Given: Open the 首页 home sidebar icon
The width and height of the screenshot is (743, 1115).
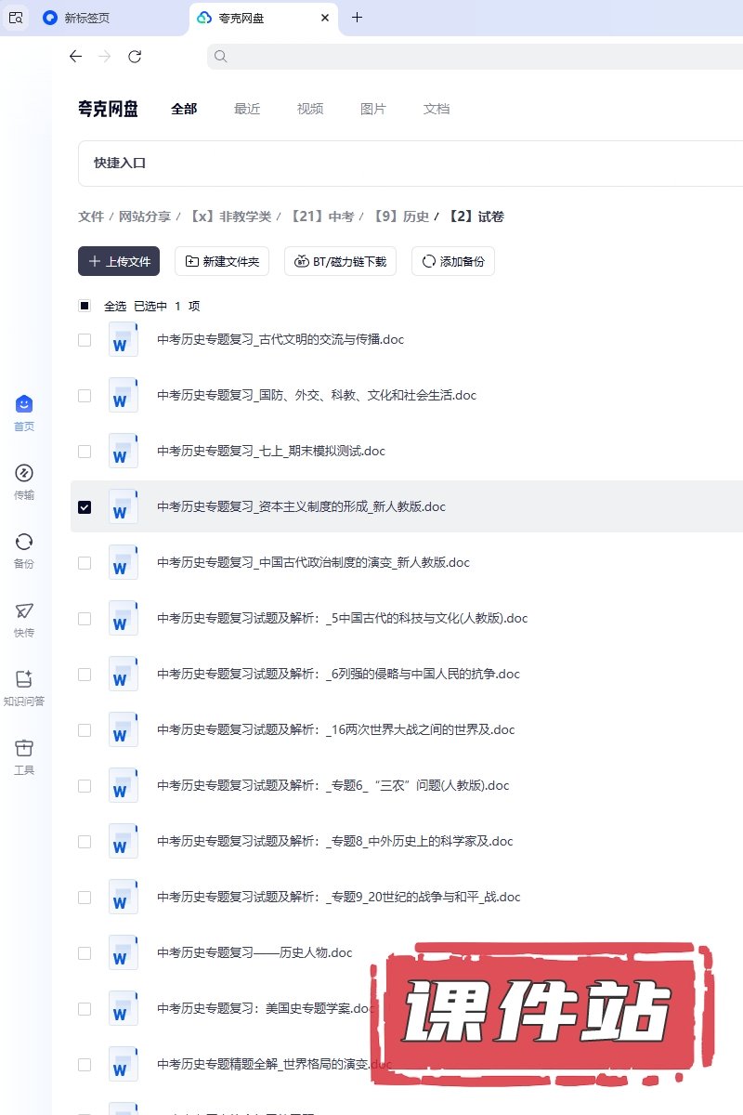Looking at the screenshot, I should [24, 404].
